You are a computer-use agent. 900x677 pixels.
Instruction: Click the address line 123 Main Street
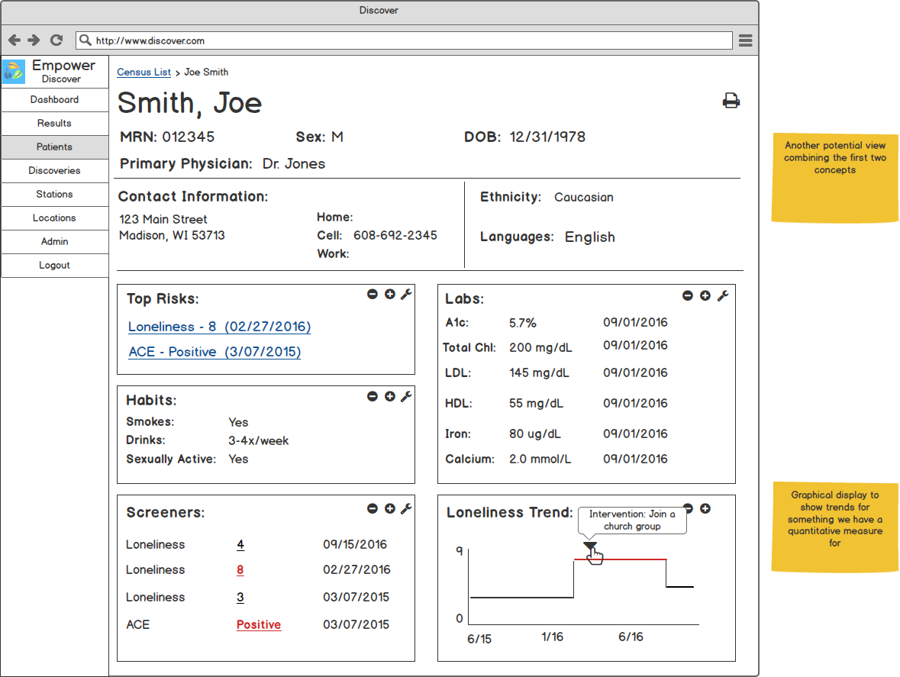163,219
